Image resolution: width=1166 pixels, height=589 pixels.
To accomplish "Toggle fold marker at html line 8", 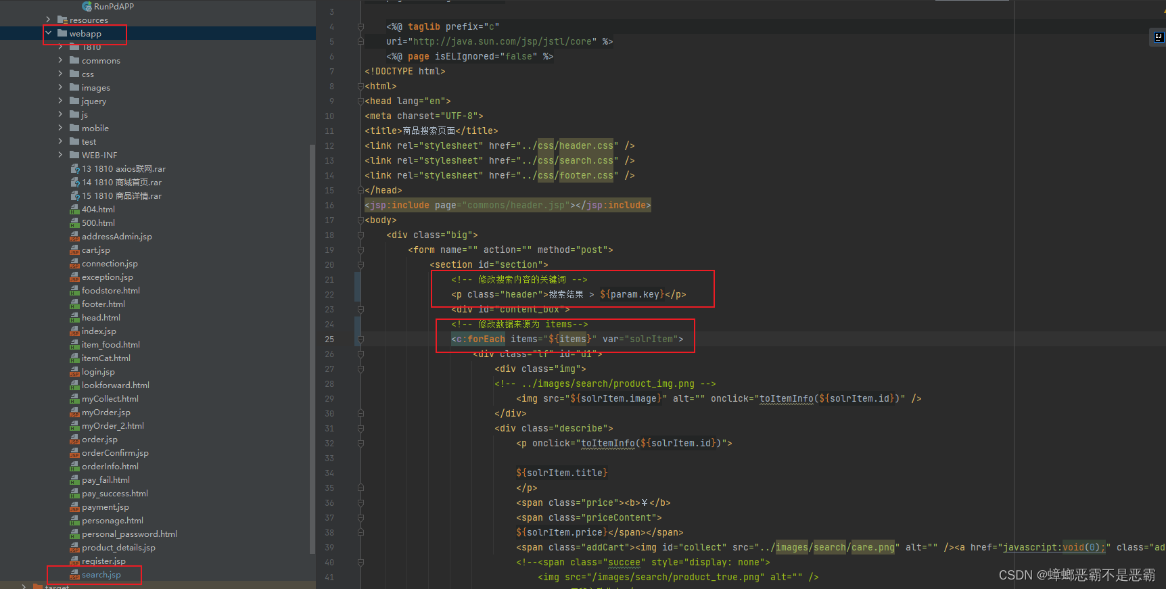I will pyautogui.click(x=360, y=87).
